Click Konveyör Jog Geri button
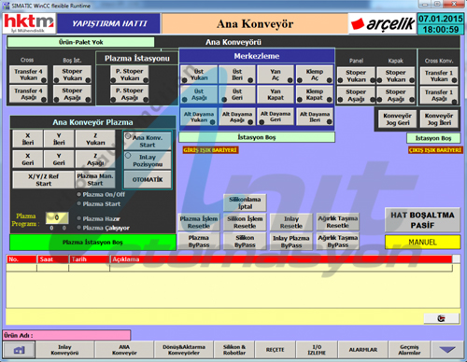This screenshot has height=362, width=467. tap(397, 119)
